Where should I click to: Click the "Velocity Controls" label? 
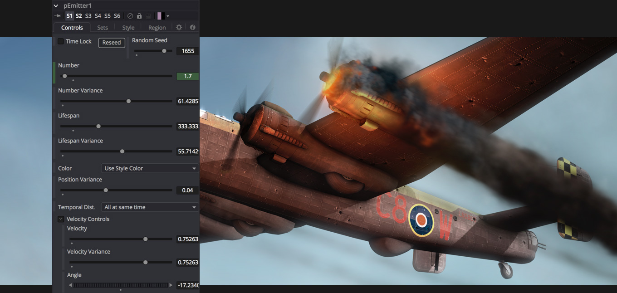(x=88, y=219)
